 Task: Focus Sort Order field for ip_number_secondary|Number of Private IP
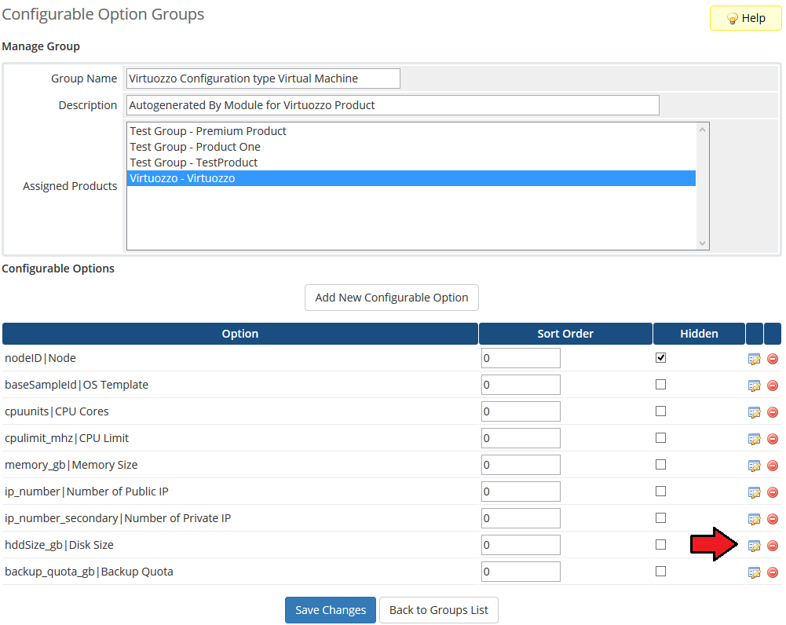pos(521,518)
